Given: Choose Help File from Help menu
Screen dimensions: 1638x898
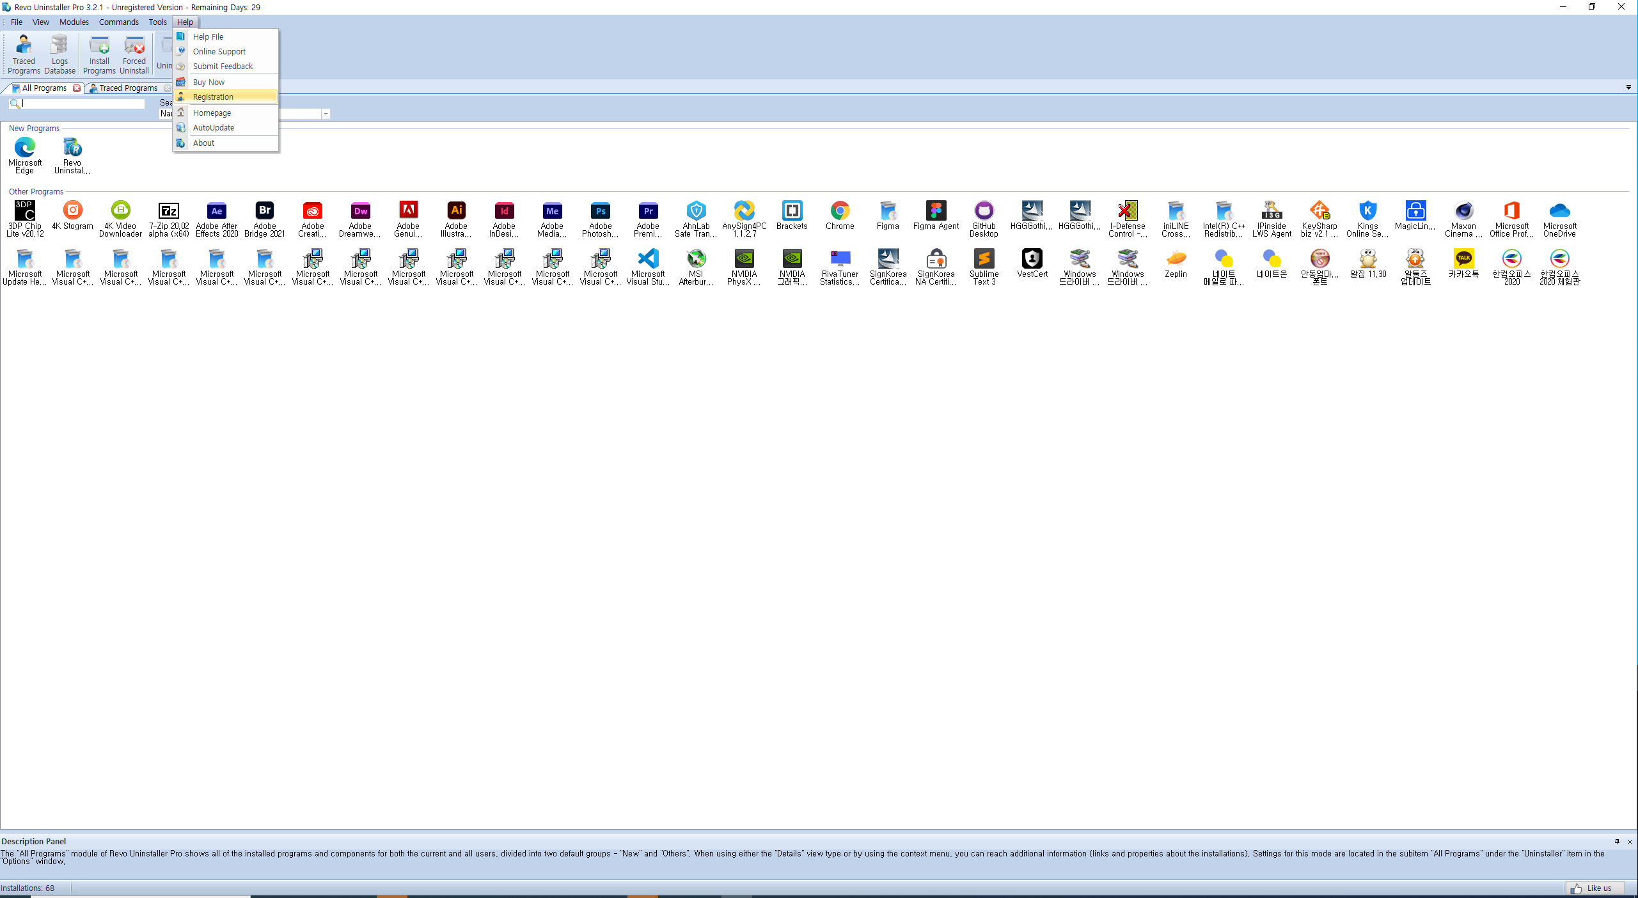Looking at the screenshot, I should pos(226,36).
